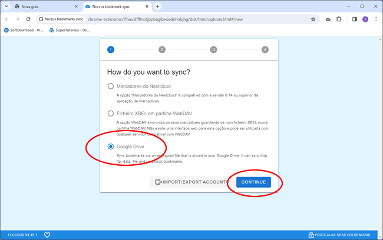Select the Marcadores do Nextcloud option

(110, 86)
